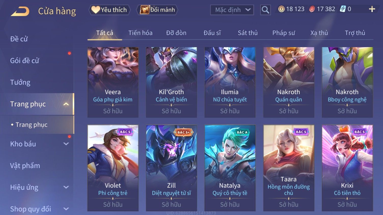Collapse the Trang phục sidebar section
Screen dimensions: 383x215
click(66, 104)
